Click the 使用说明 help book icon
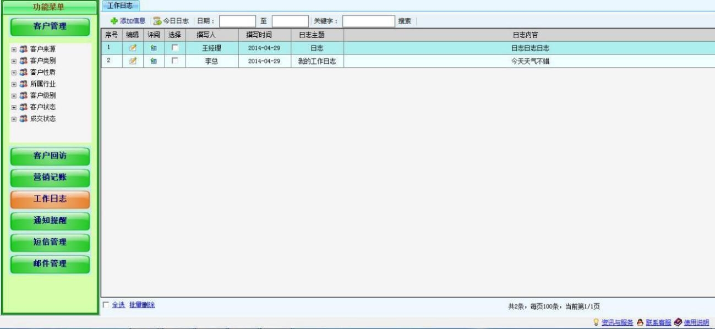 pyautogui.click(x=678, y=322)
